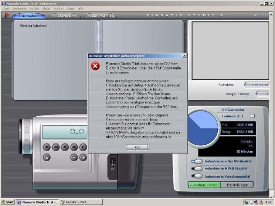Click the red Pinnacle P logo
Image resolution: width=275 pixels, height=206 pixels.
(7, 16)
